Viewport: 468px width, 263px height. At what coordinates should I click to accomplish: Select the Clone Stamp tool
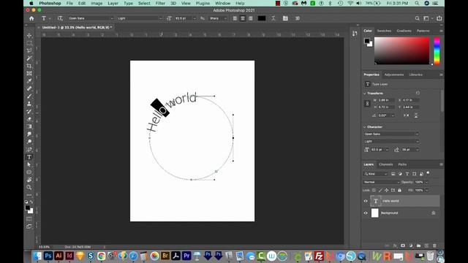tap(29, 104)
